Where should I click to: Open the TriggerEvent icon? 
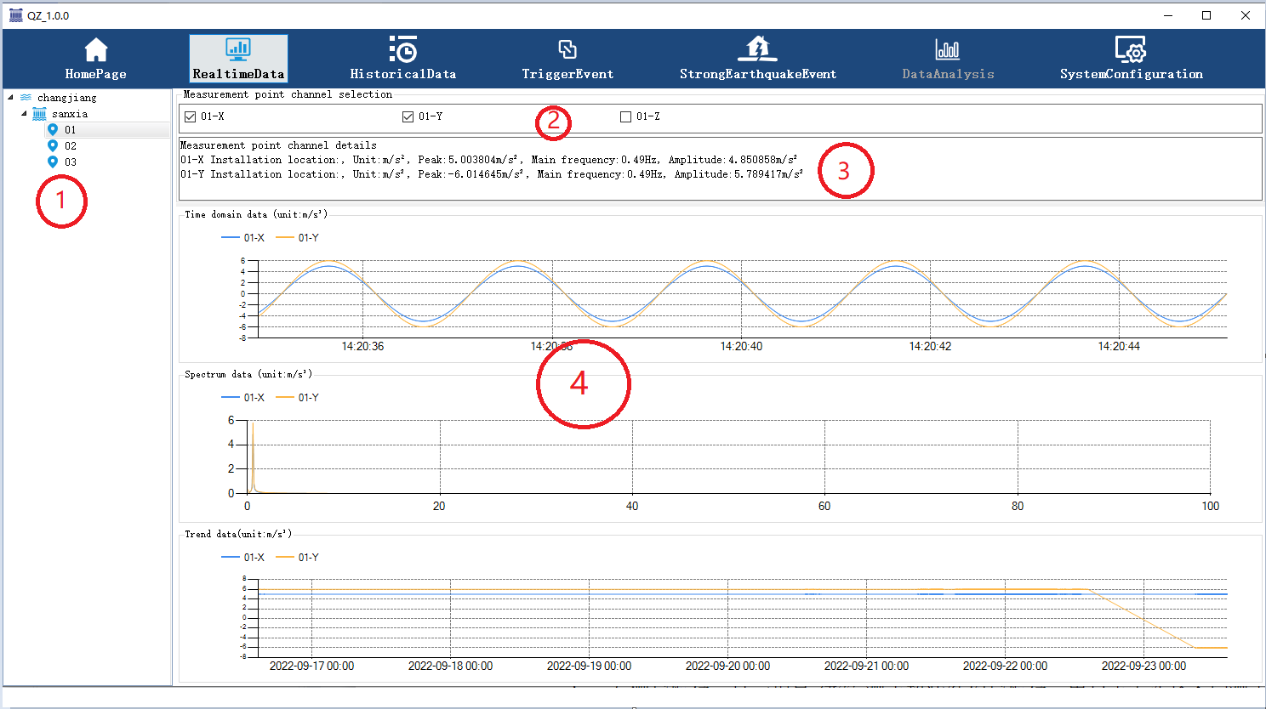tap(567, 49)
